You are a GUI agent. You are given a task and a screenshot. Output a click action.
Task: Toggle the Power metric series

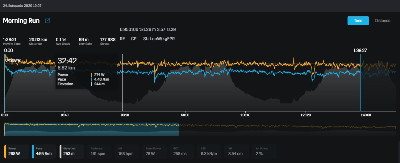coord(17,152)
